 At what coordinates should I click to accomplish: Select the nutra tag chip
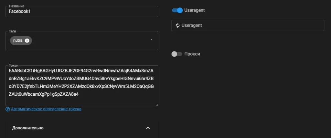click(x=18, y=40)
